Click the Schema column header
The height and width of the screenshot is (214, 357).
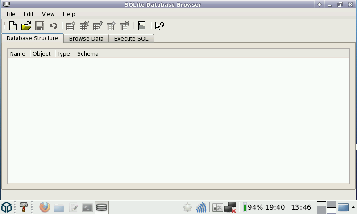212,54
